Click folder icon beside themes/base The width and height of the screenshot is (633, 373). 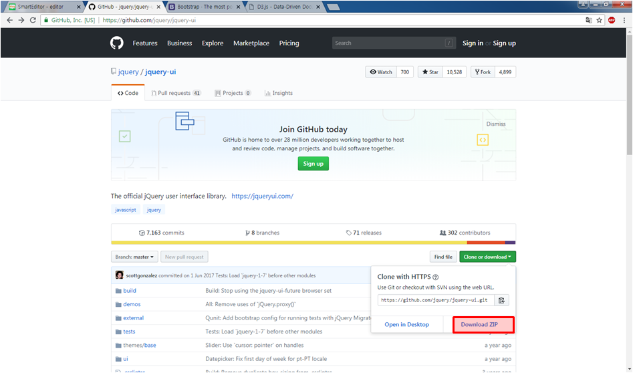coord(118,345)
